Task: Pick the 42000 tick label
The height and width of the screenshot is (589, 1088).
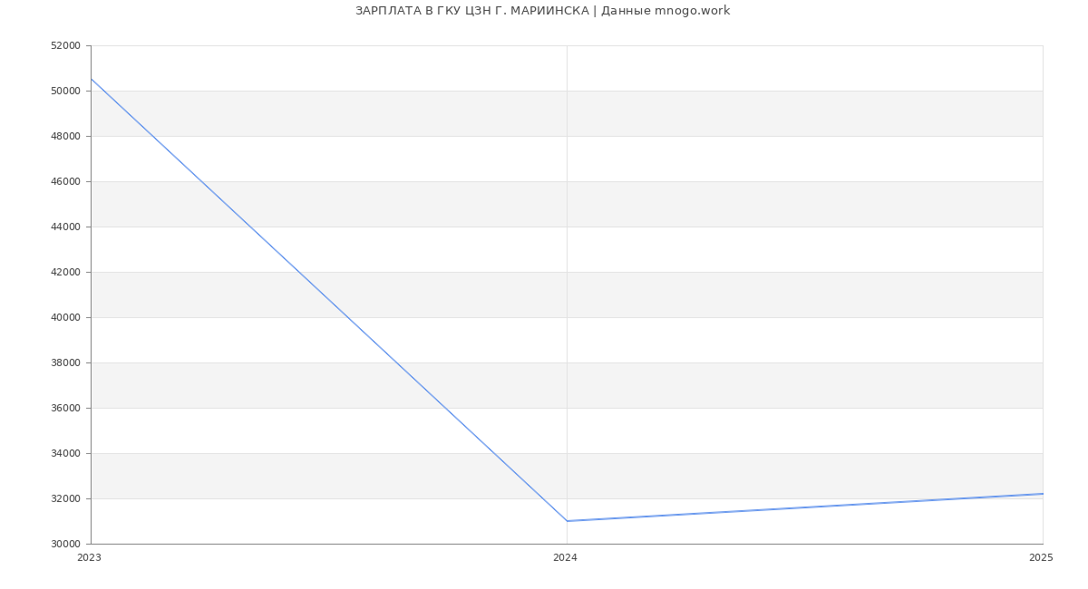Action: 65,272
